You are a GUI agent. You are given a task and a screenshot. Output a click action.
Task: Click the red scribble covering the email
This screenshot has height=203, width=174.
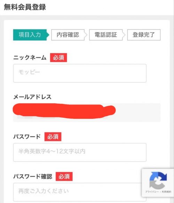[64, 111]
